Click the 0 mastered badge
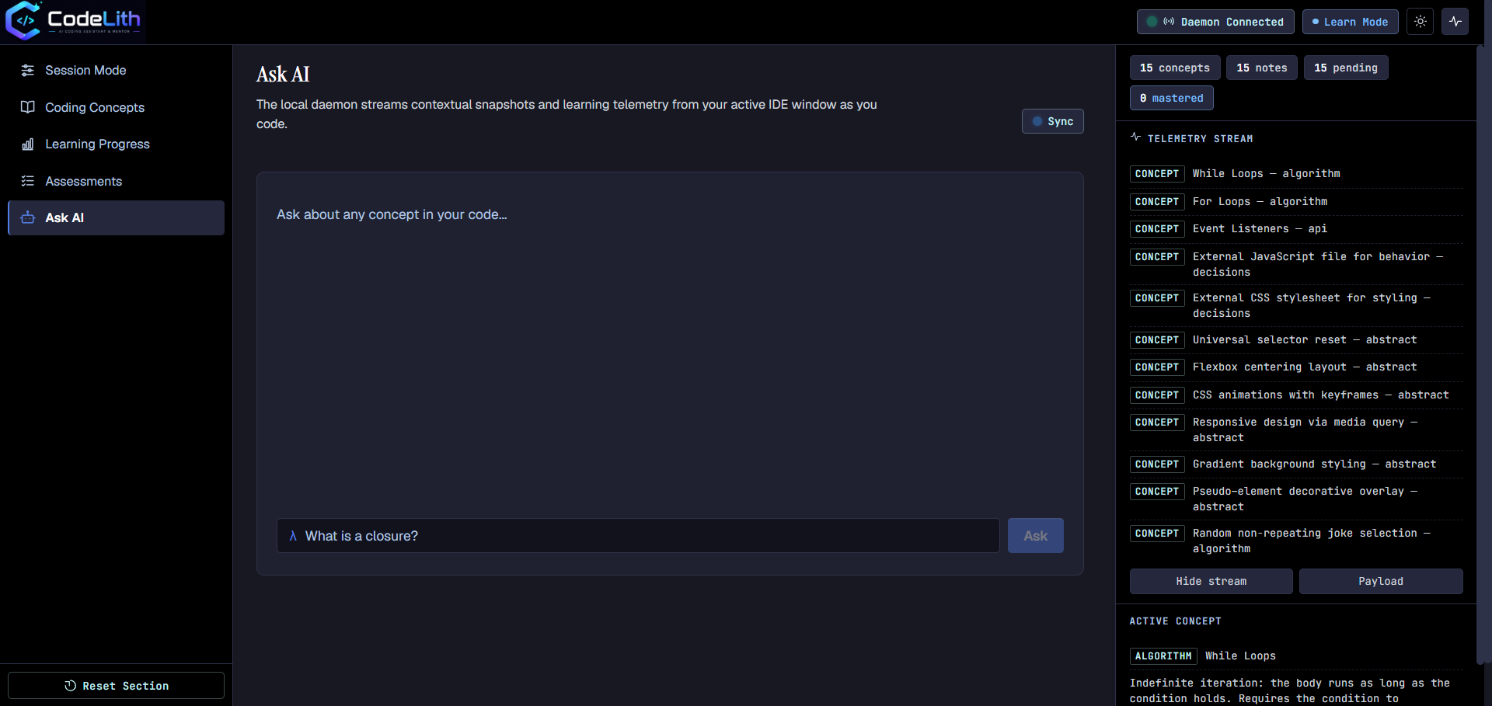Screen dimensions: 1492x706 (x=1171, y=99)
